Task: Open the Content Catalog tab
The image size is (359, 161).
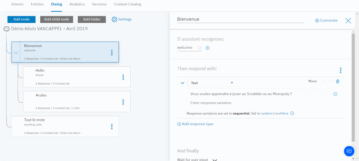Action: [x=127, y=4]
